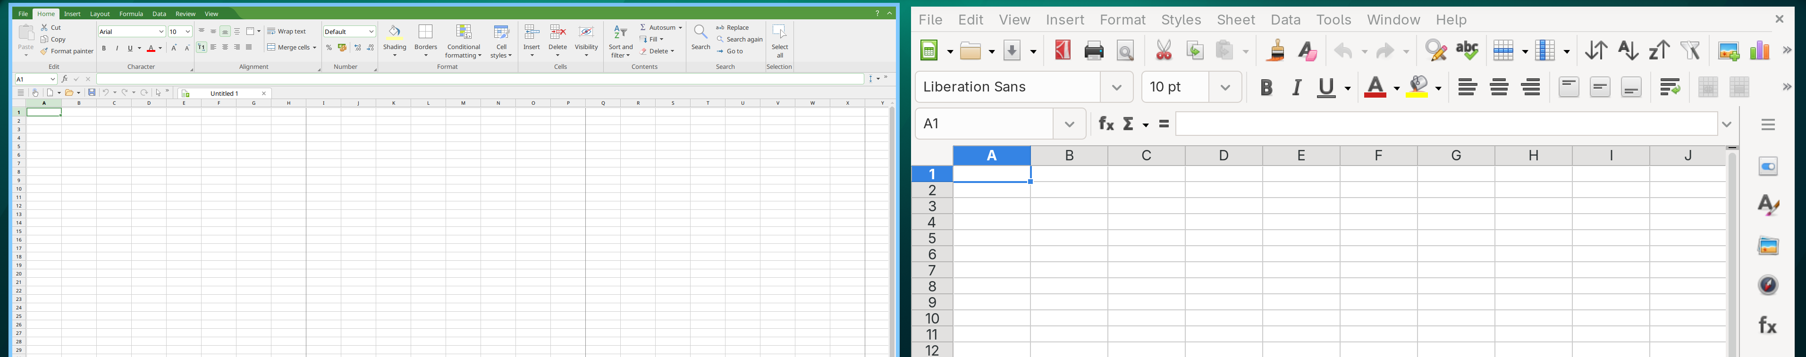Open 10 pt font size dropdown in LibreOffice
This screenshot has width=1806, height=357.
click(x=1225, y=88)
